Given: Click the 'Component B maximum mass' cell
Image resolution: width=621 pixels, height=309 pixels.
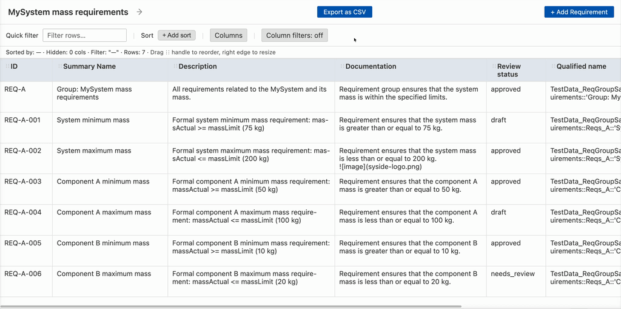Looking at the screenshot, I should [x=110, y=281].
